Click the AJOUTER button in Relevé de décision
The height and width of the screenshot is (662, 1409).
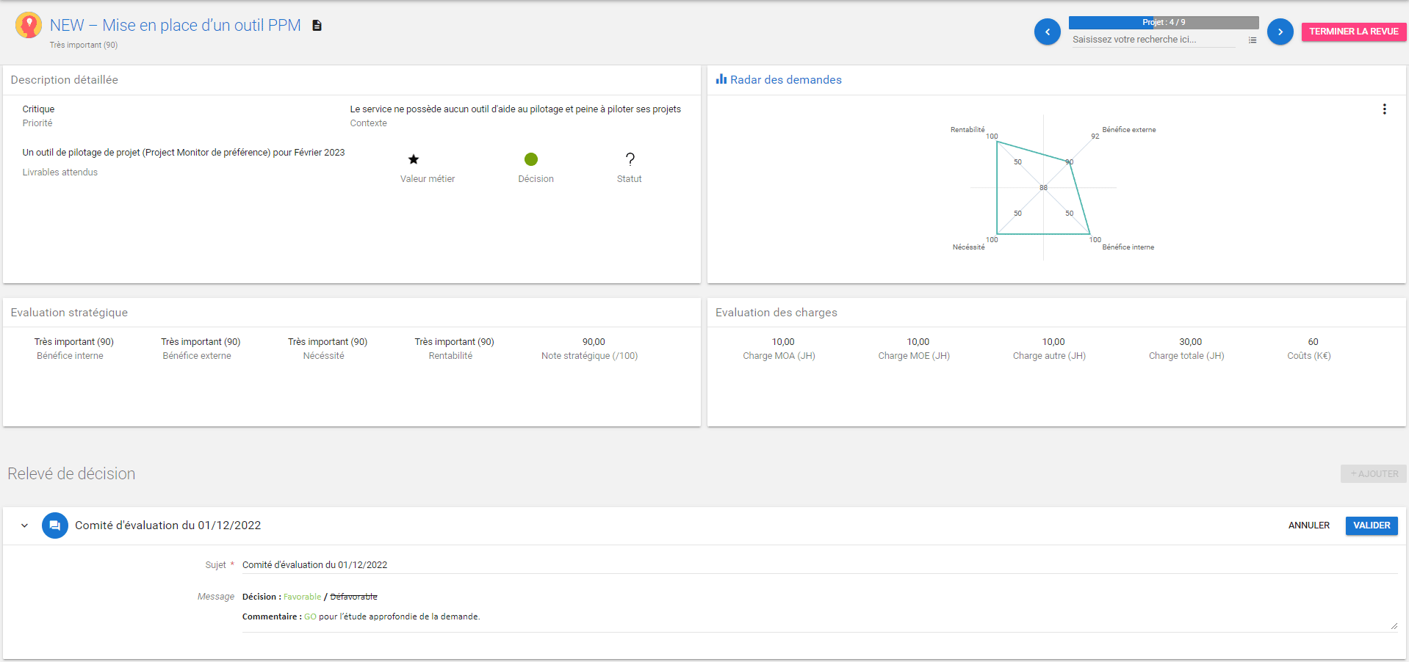pos(1373,474)
